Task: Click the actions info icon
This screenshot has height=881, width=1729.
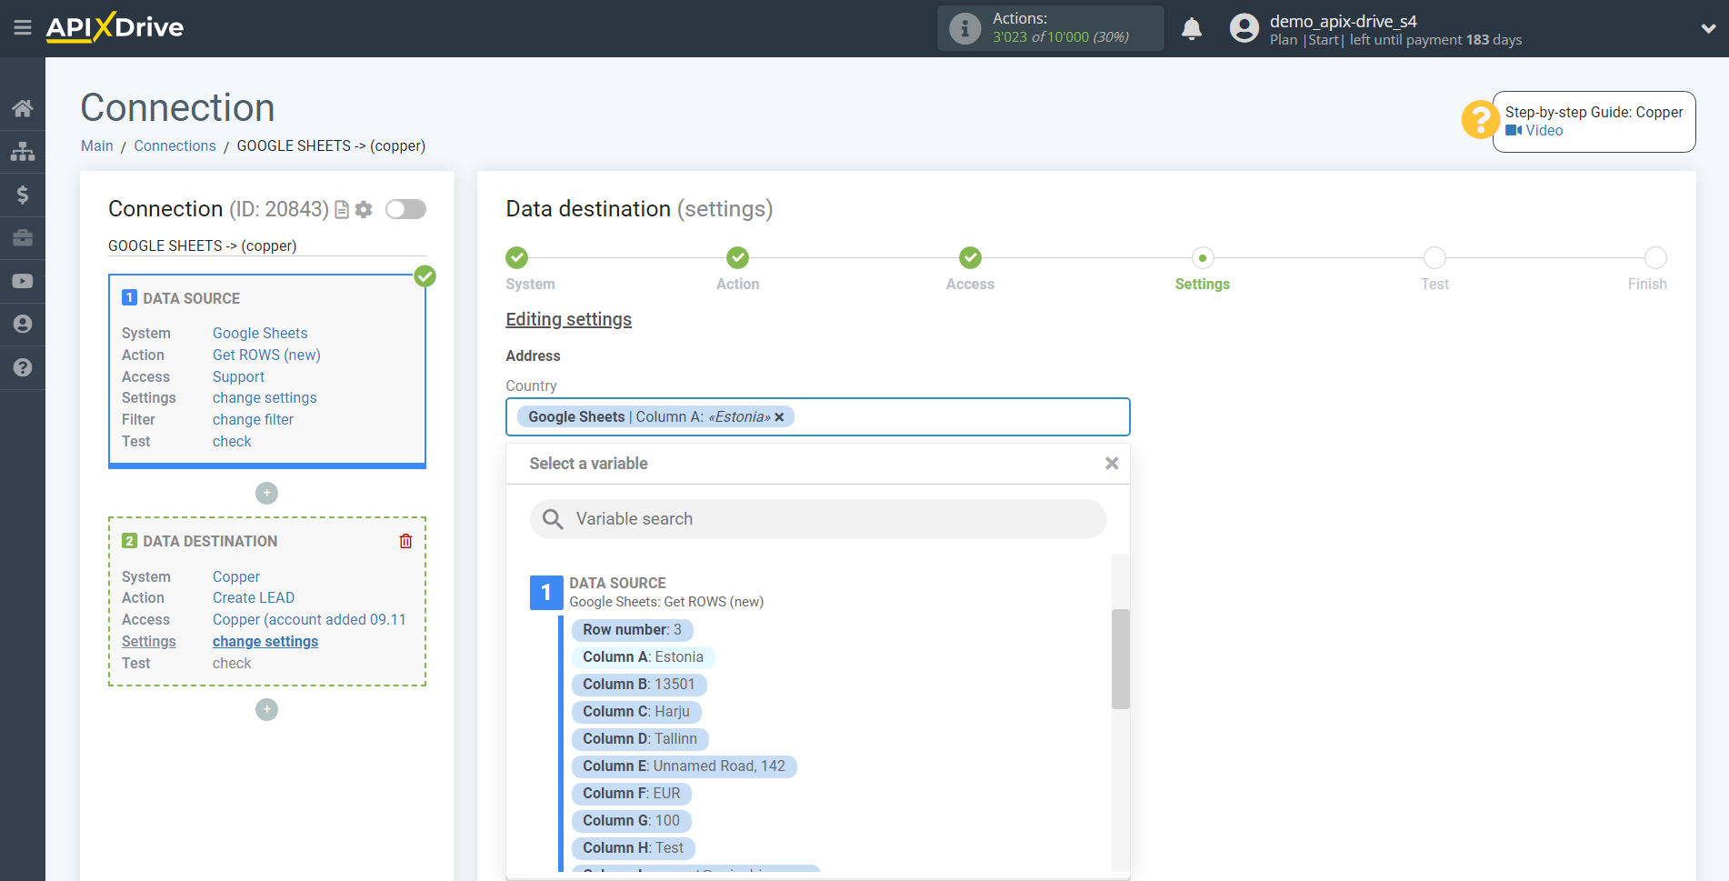Action: point(965,28)
